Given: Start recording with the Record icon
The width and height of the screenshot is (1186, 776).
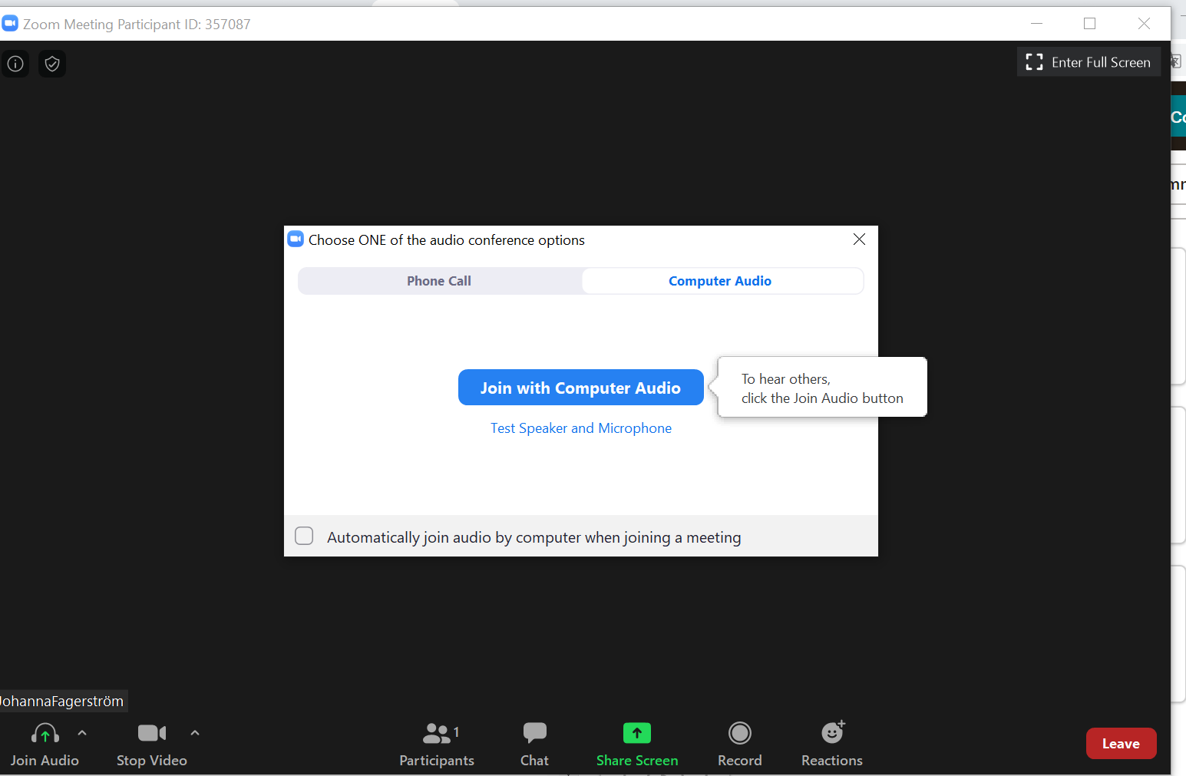Looking at the screenshot, I should click(x=739, y=734).
